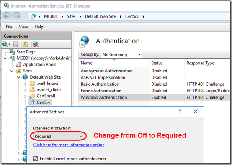This screenshot has height=165, width=232.
Task: Select Sites node label in tree
Action: coord(28,71)
